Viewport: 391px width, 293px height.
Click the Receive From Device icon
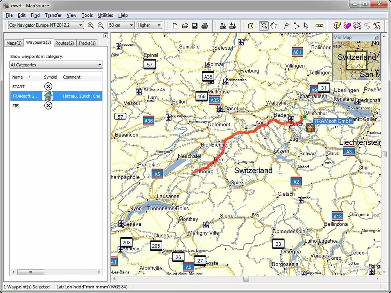pos(233,26)
